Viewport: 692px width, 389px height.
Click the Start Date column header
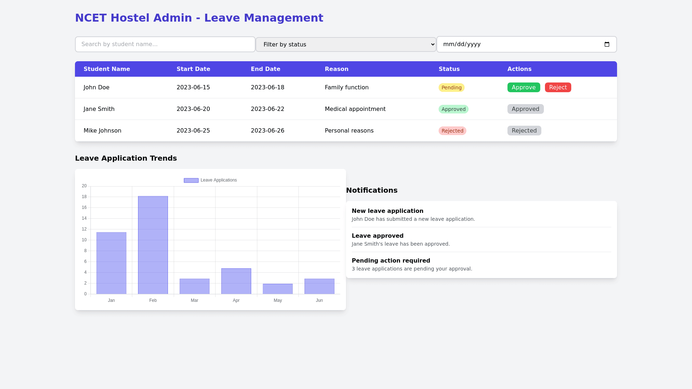tap(193, 69)
